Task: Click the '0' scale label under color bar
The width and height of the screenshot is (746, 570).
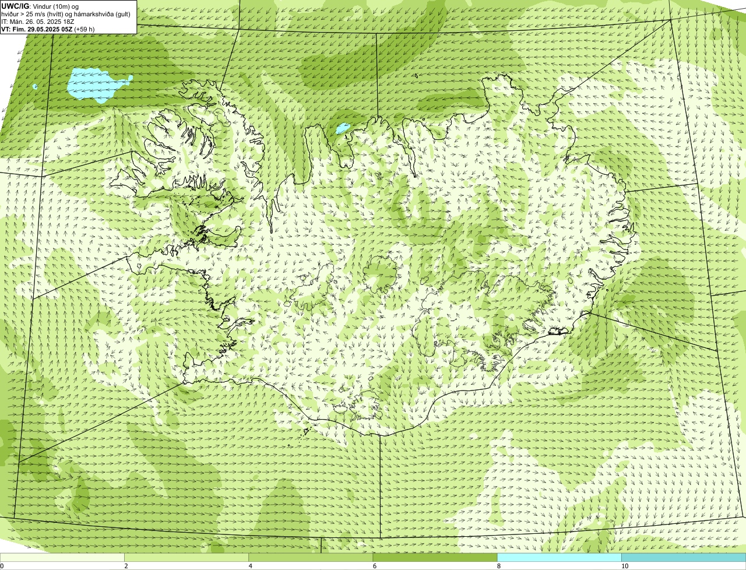Action: coord(2,566)
